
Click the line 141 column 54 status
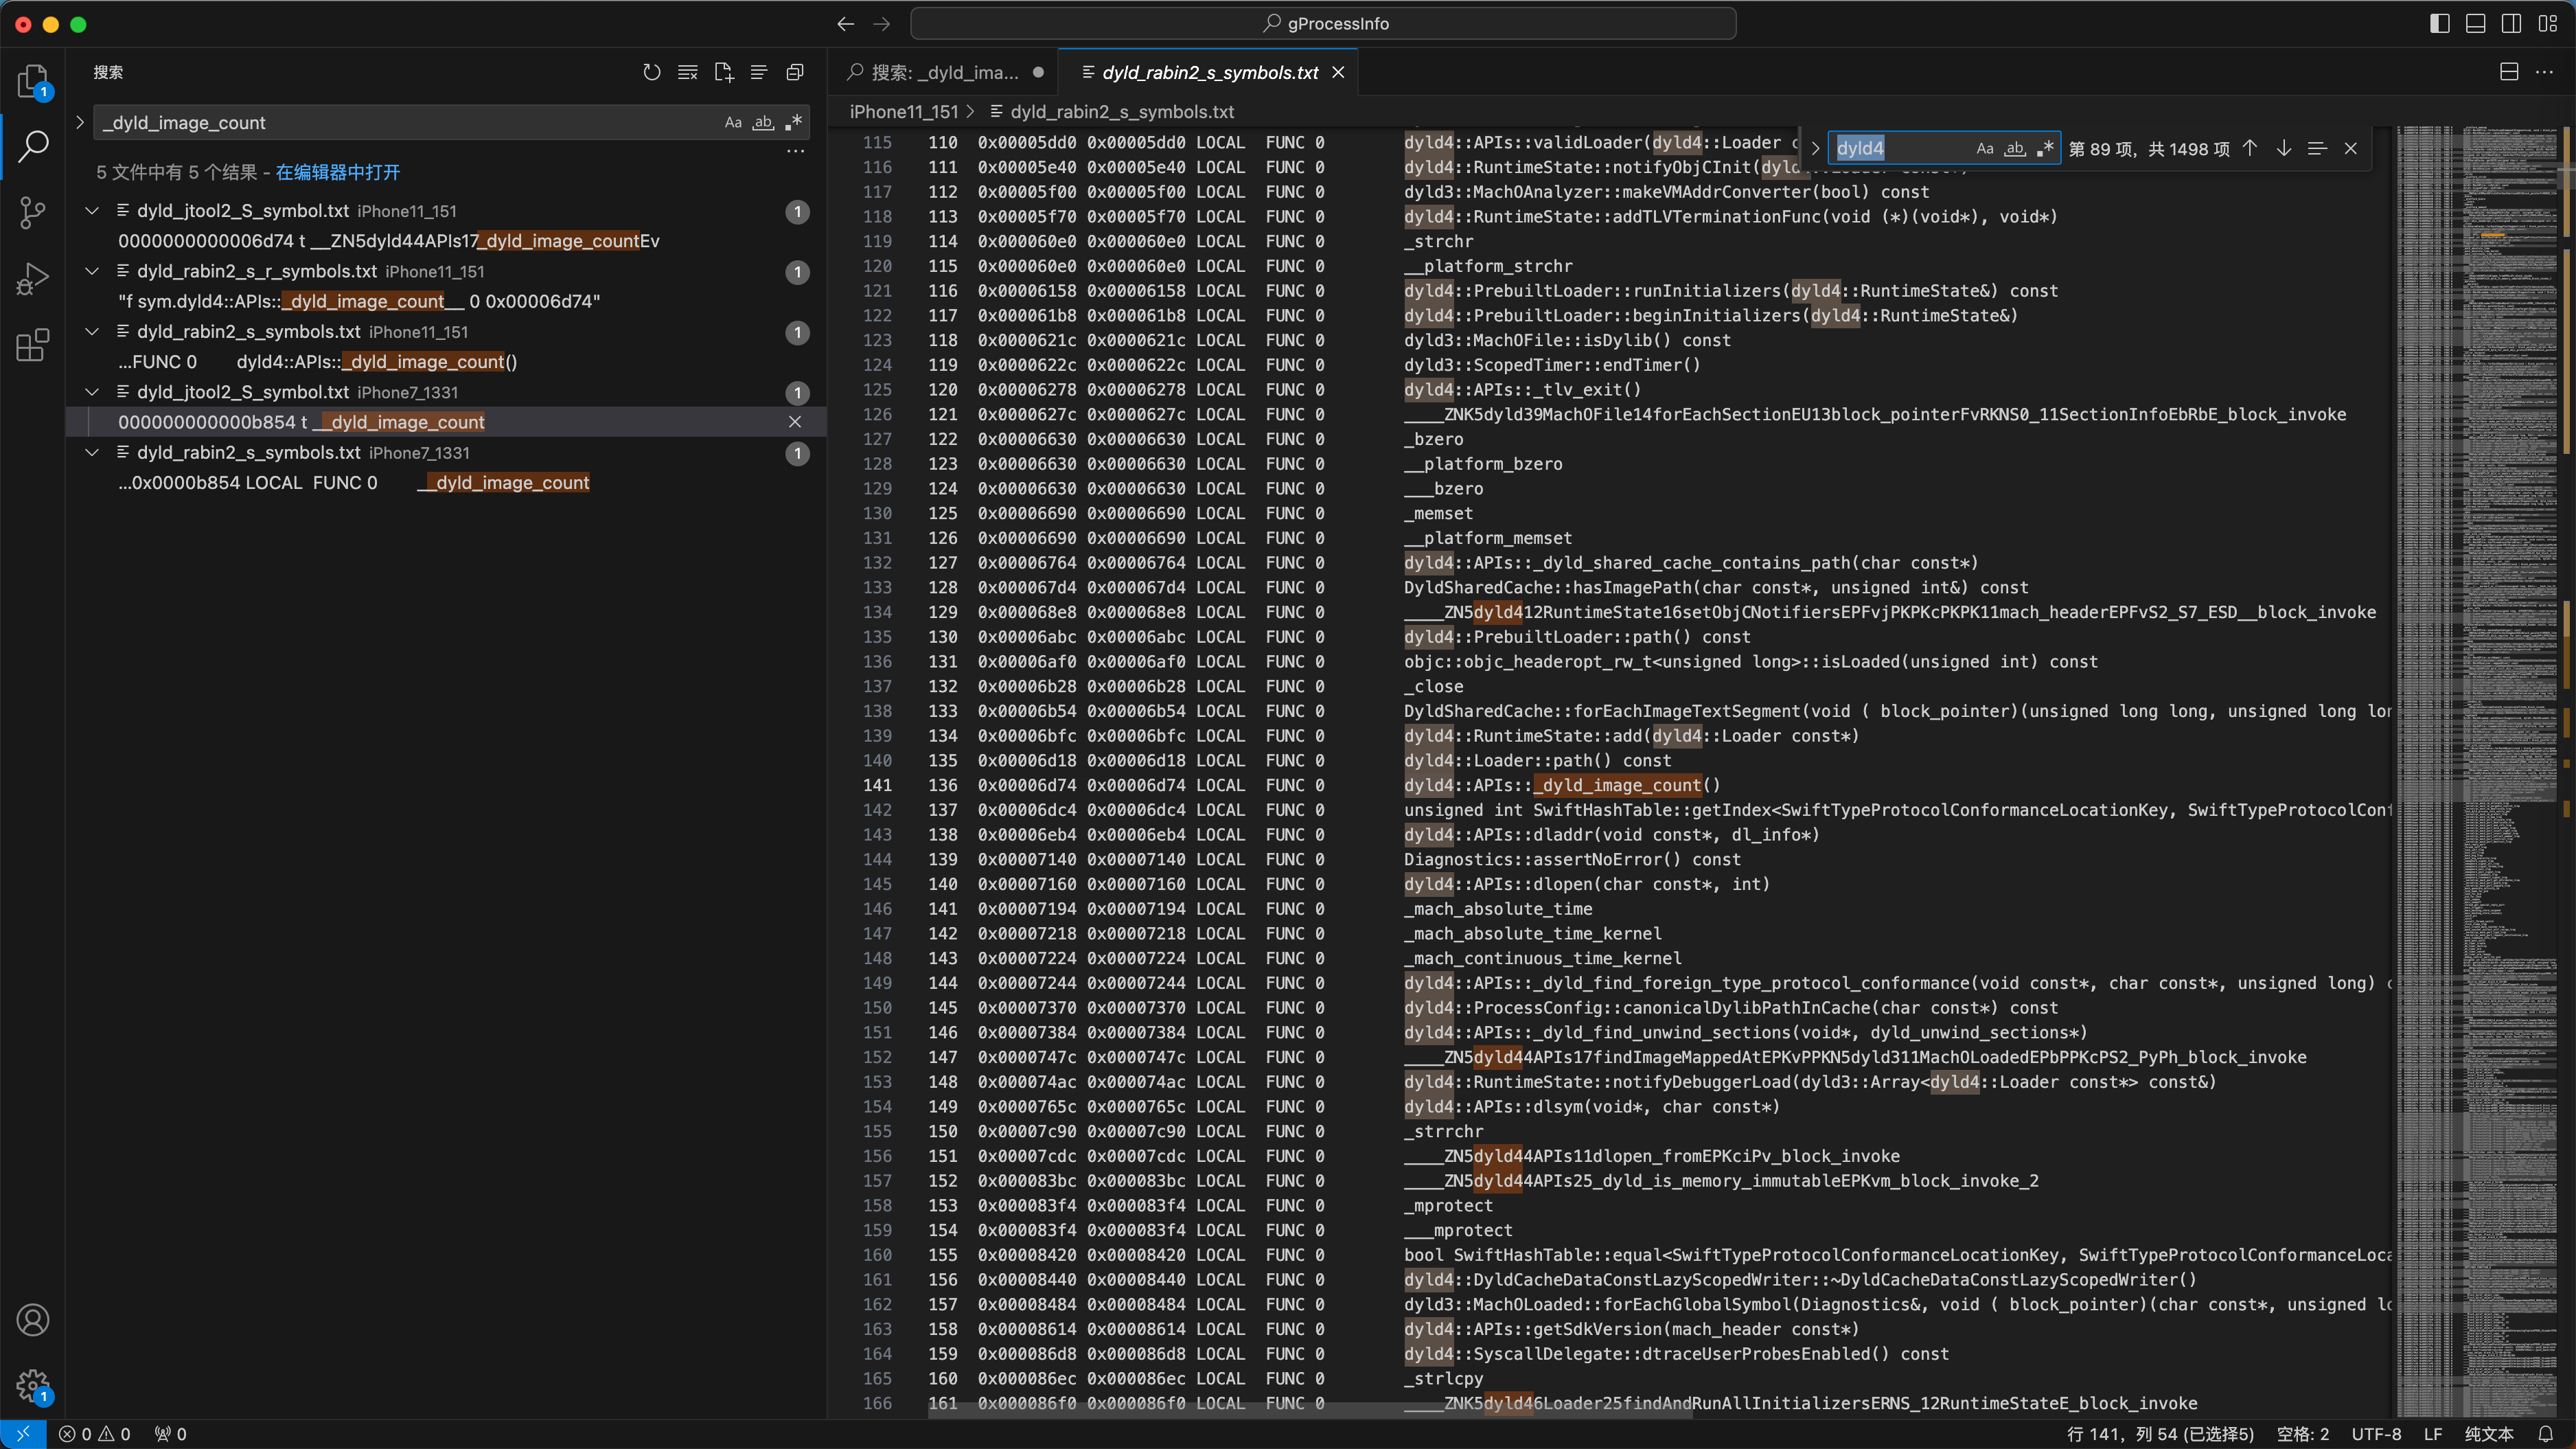coord(2160,1434)
